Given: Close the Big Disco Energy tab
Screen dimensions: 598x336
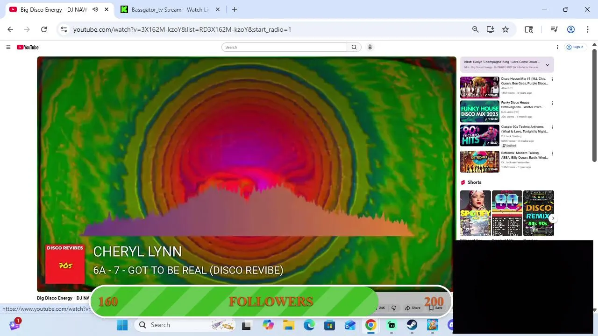Looking at the screenshot, I should [x=107, y=9].
